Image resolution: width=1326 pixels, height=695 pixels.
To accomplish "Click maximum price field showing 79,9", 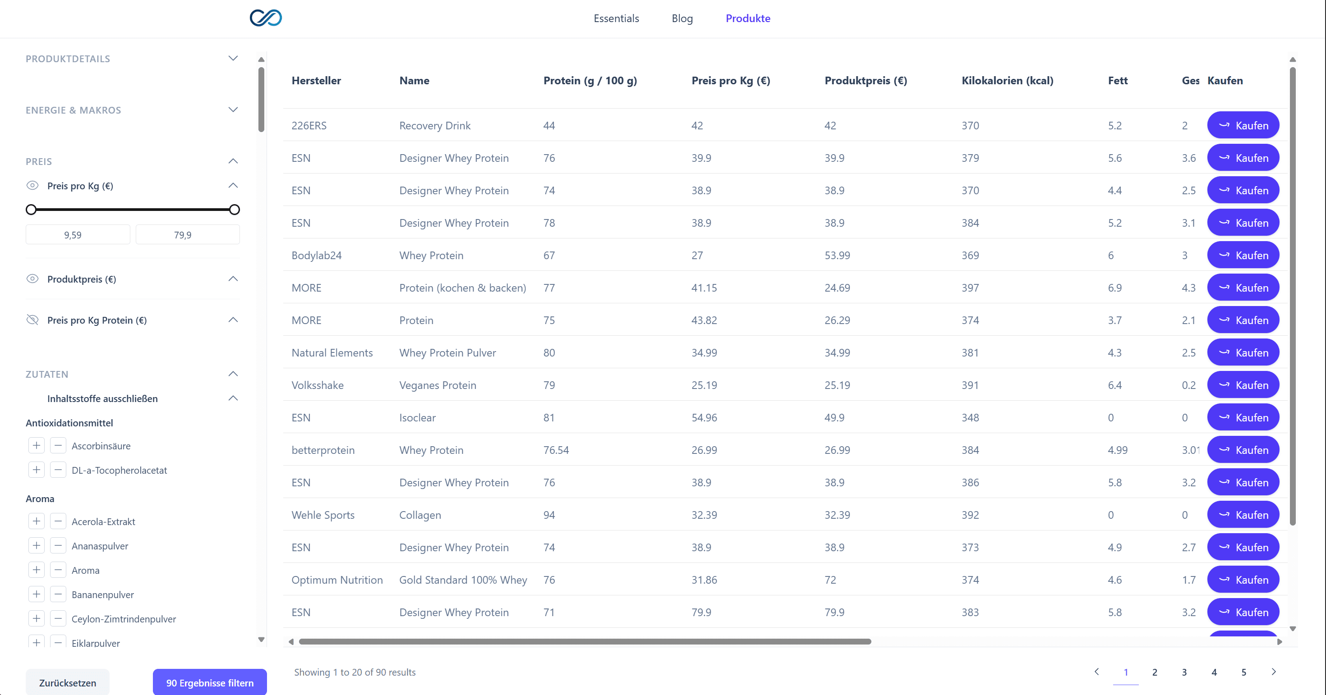I will [188, 234].
